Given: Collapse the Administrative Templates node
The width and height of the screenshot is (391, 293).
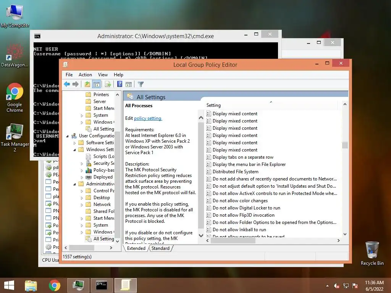Looking at the screenshot, I should [x=74, y=184].
